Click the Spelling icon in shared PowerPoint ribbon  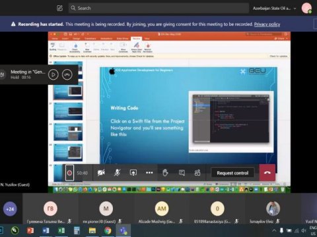53,47
